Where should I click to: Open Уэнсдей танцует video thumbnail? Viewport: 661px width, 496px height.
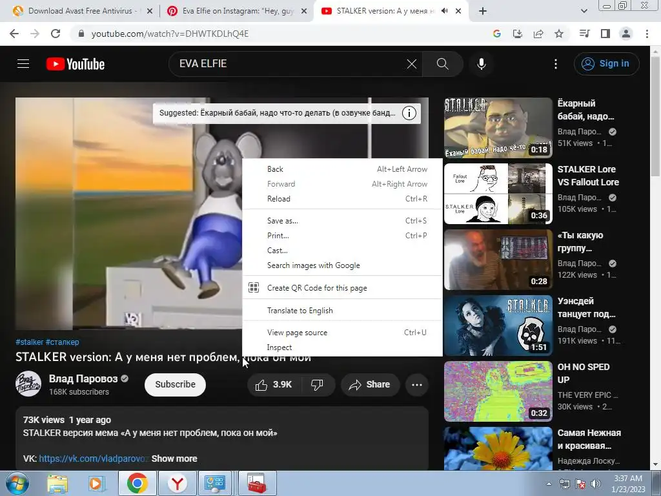(x=498, y=325)
